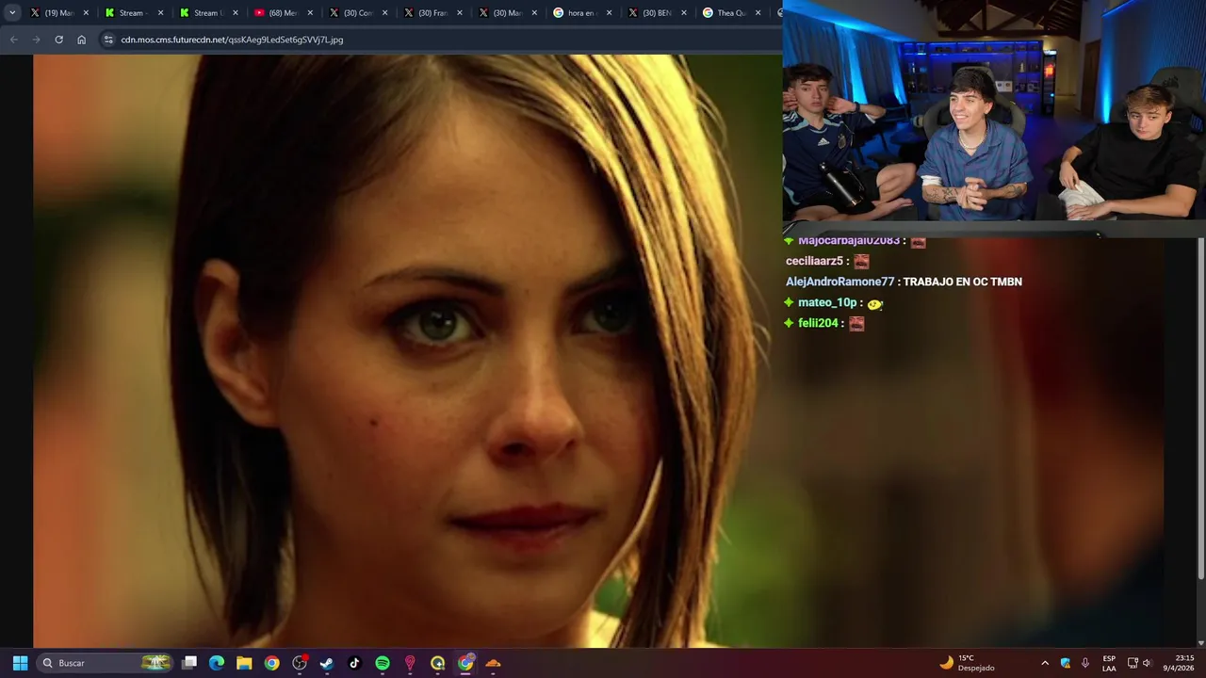The width and height of the screenshot is (1206, 678).
Task: Open network settings tray icon
Action: pos(1133,663)
